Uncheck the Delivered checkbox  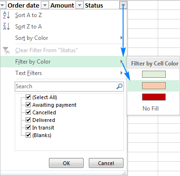28,120
